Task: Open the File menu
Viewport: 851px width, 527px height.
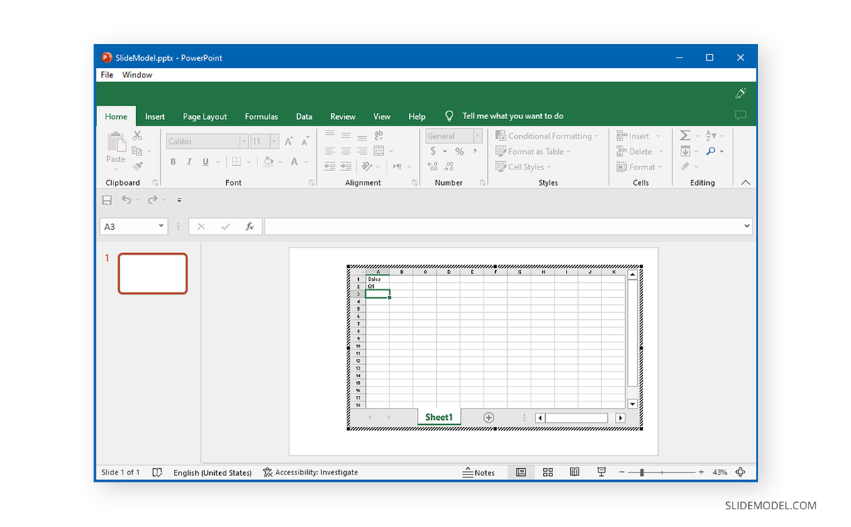Action: (107, 74)
